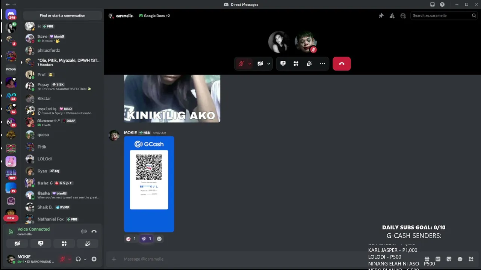The width and height of the screenshot is (481, 270).
Task: Open the GCash QR code image
Action: click(x=149, y=184)
